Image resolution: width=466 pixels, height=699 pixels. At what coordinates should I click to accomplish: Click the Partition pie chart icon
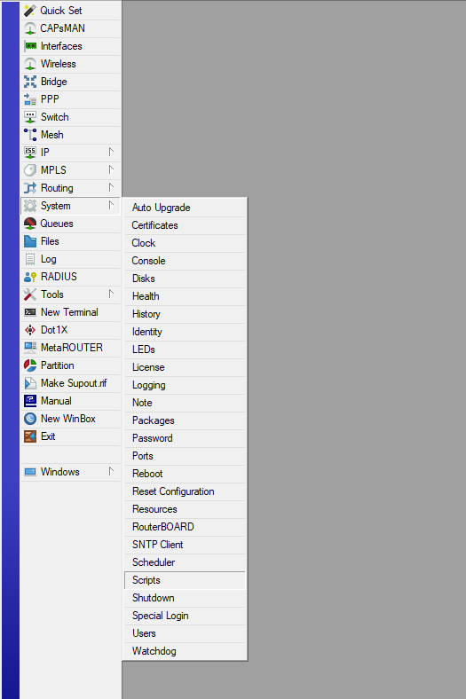pos(30,365)
